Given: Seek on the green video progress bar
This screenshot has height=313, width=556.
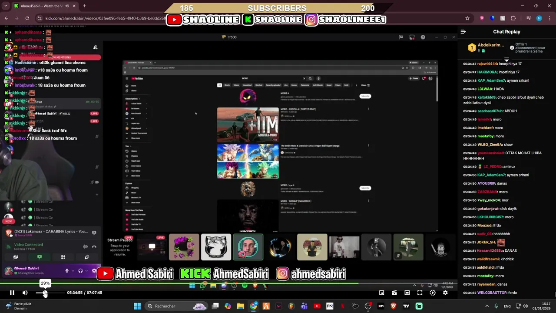Looking at the screenshot, I should (229, 283).
